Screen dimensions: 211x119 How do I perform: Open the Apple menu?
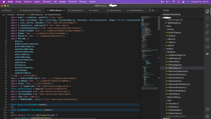coord(4,2)
